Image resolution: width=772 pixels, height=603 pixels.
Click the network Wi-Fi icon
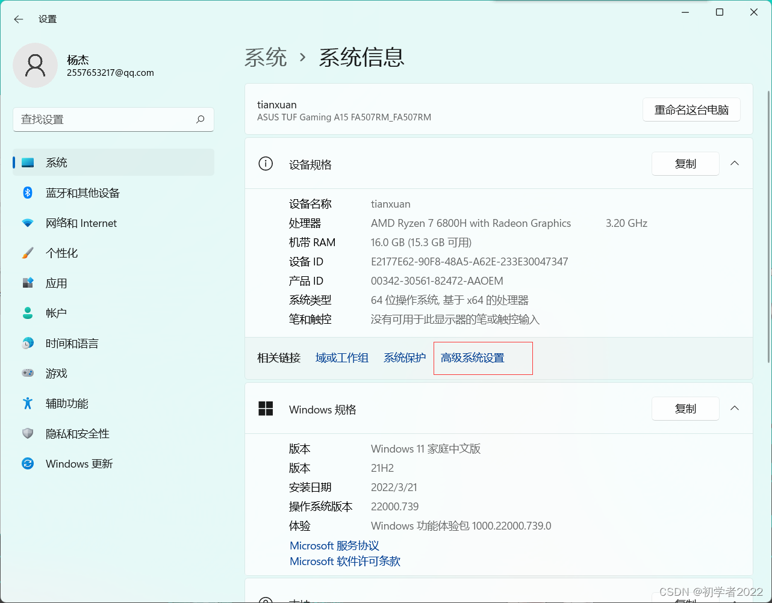28,223
